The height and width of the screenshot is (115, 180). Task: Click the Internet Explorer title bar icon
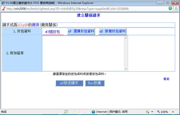(3, 3)
